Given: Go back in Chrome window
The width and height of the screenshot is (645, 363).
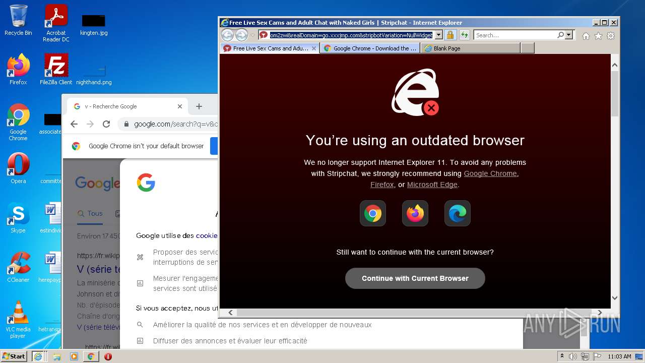Looking at the screenshot, I should point(74,124).
